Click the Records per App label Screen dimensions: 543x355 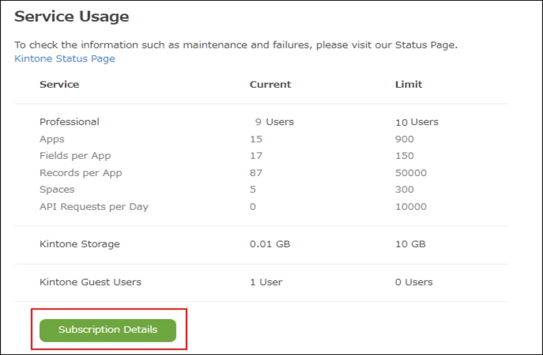81,173
